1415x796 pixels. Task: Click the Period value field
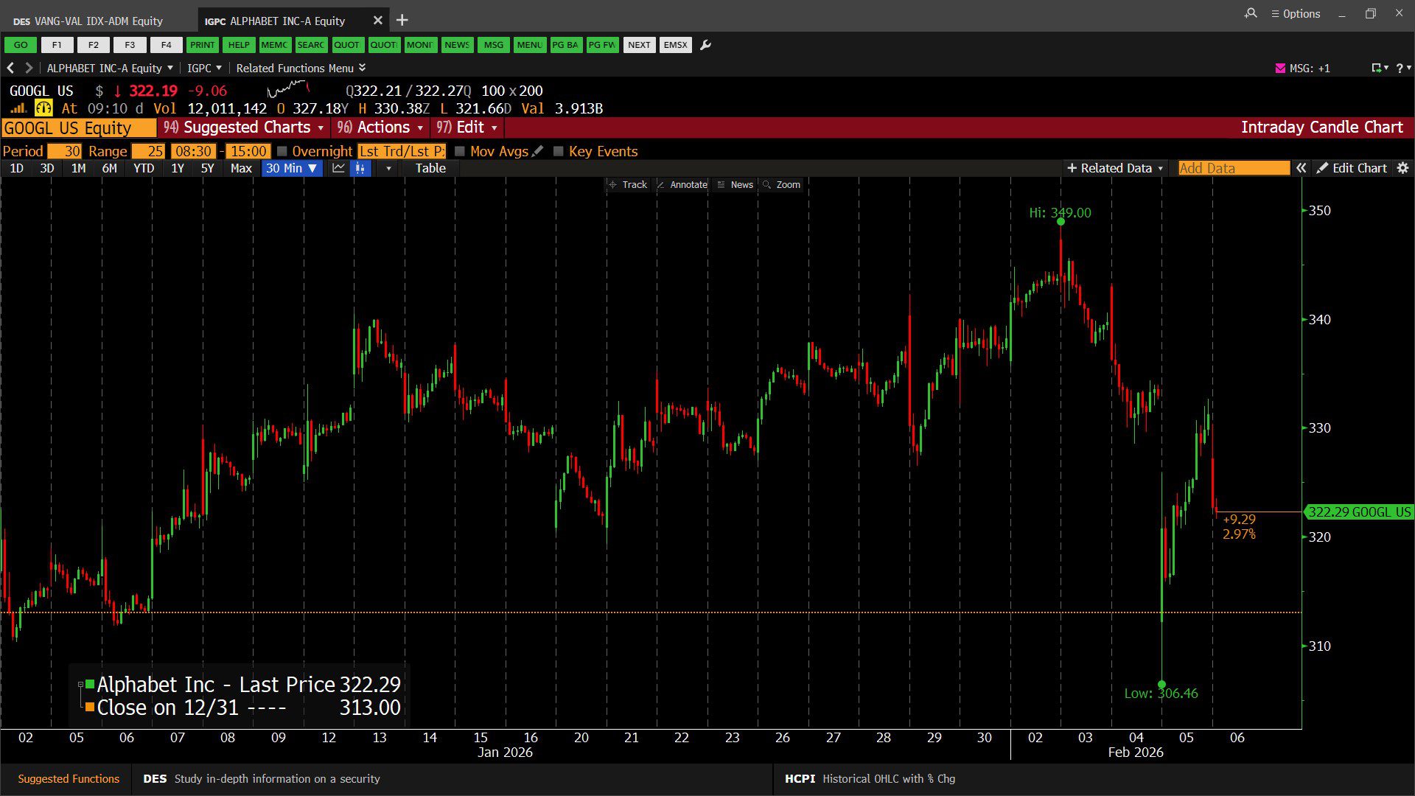point(64,151)
